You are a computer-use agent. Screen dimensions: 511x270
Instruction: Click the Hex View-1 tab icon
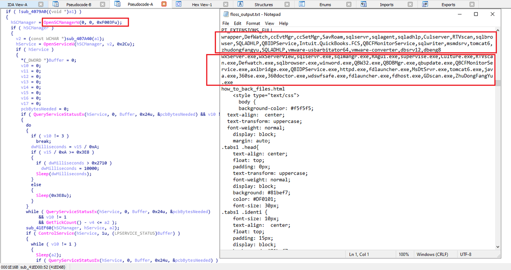click(179, 4)
